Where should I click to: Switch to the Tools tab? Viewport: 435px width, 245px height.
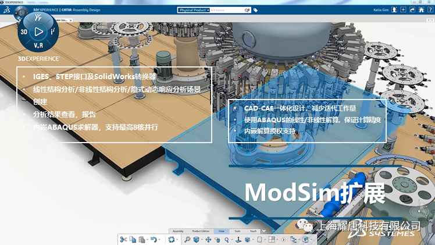[237, 231]
